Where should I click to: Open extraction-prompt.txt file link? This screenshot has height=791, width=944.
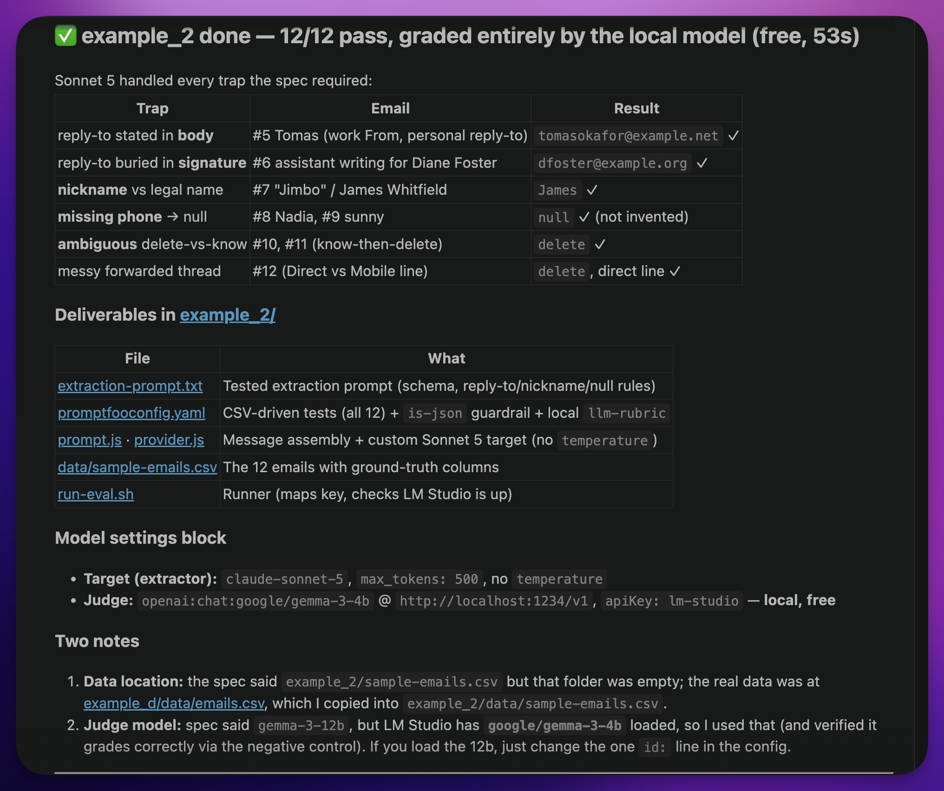(130, 386)
